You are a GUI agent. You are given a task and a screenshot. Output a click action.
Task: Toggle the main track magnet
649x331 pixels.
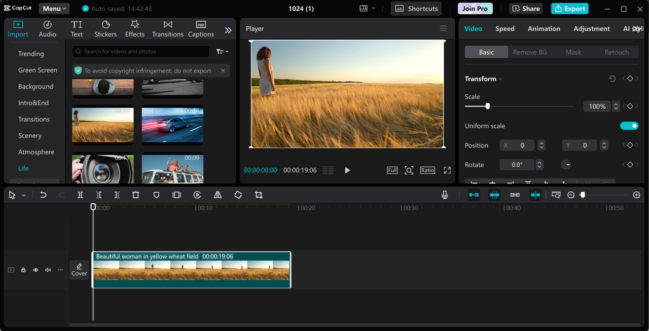click(474, 195)
